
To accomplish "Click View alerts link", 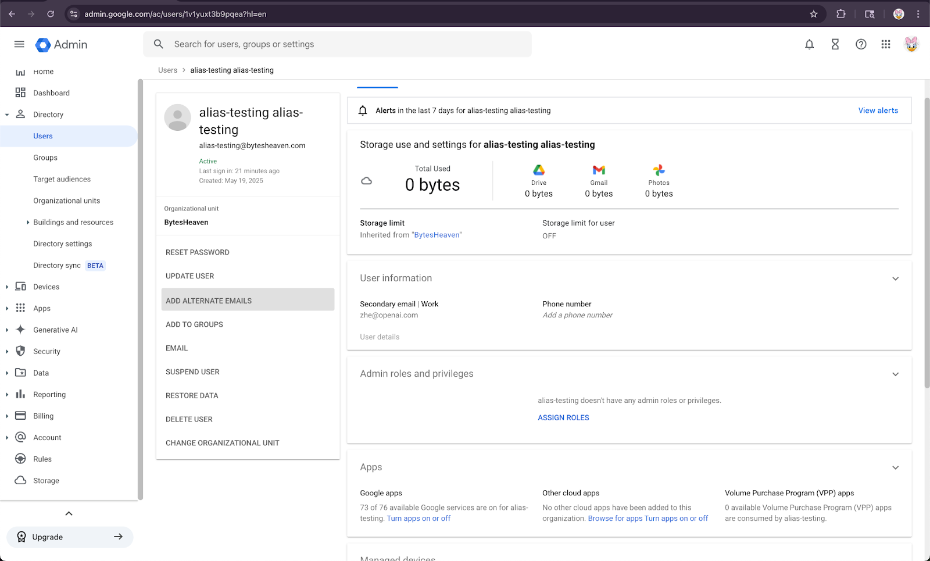I will [x=878, y=110].
